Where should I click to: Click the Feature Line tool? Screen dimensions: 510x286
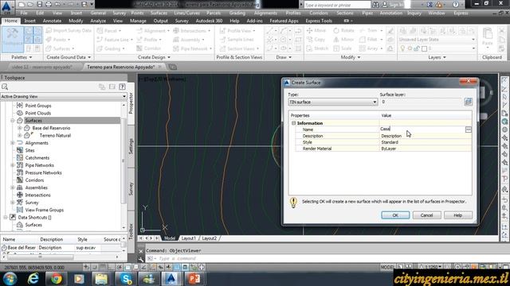point(115,40)
